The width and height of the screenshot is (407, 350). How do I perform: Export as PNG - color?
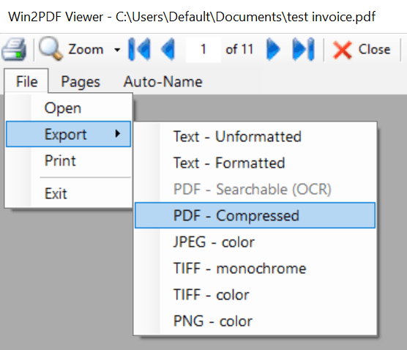pos(255,321)
